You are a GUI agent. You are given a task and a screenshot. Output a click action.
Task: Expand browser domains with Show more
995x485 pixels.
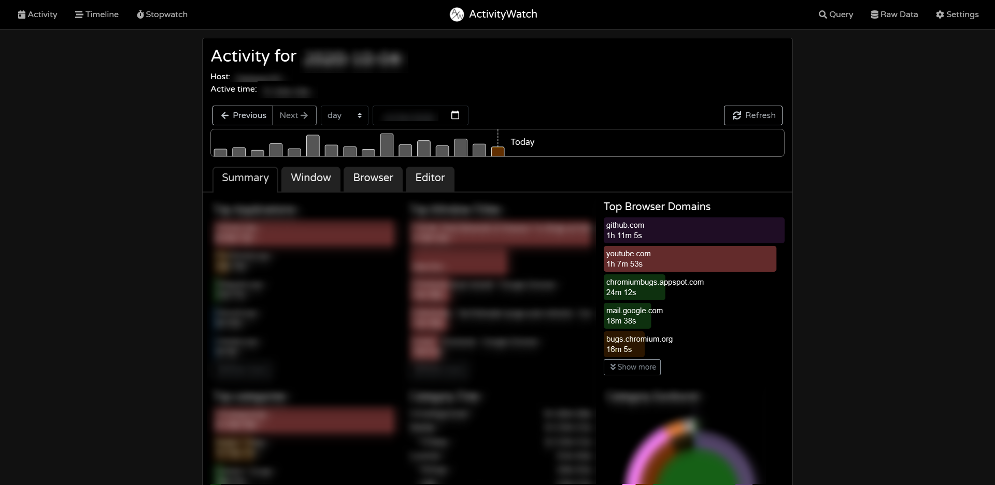[x=632, y=367]
